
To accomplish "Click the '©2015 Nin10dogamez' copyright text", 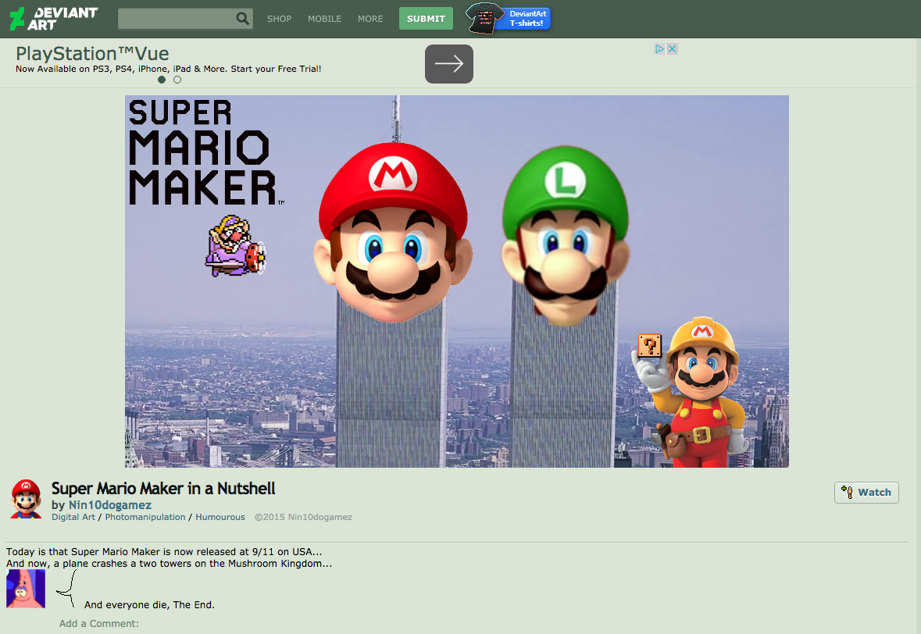I will [x=303, y=517].
